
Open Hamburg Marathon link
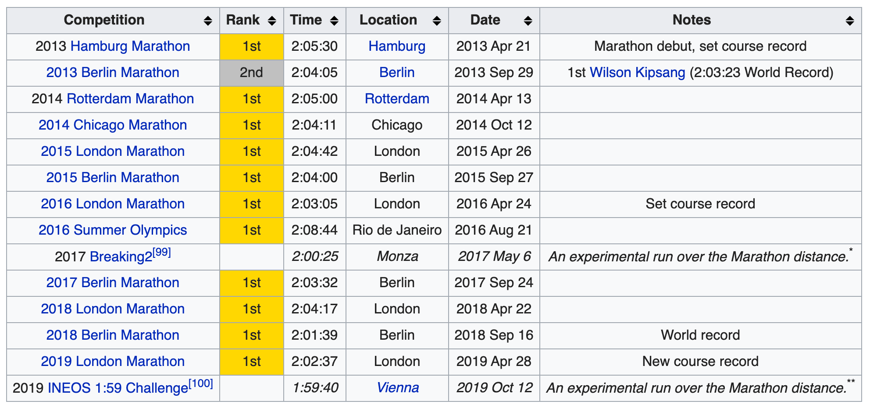point(130,46)
